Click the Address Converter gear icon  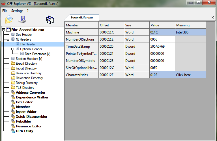[x=13, y=92]
